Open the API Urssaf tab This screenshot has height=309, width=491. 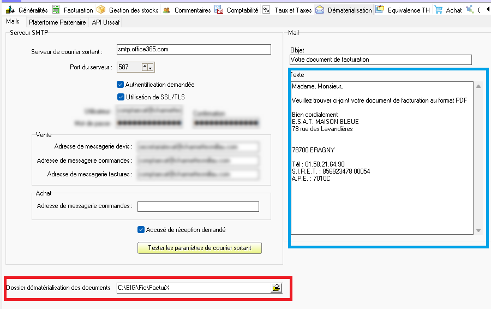click(105, 22)
